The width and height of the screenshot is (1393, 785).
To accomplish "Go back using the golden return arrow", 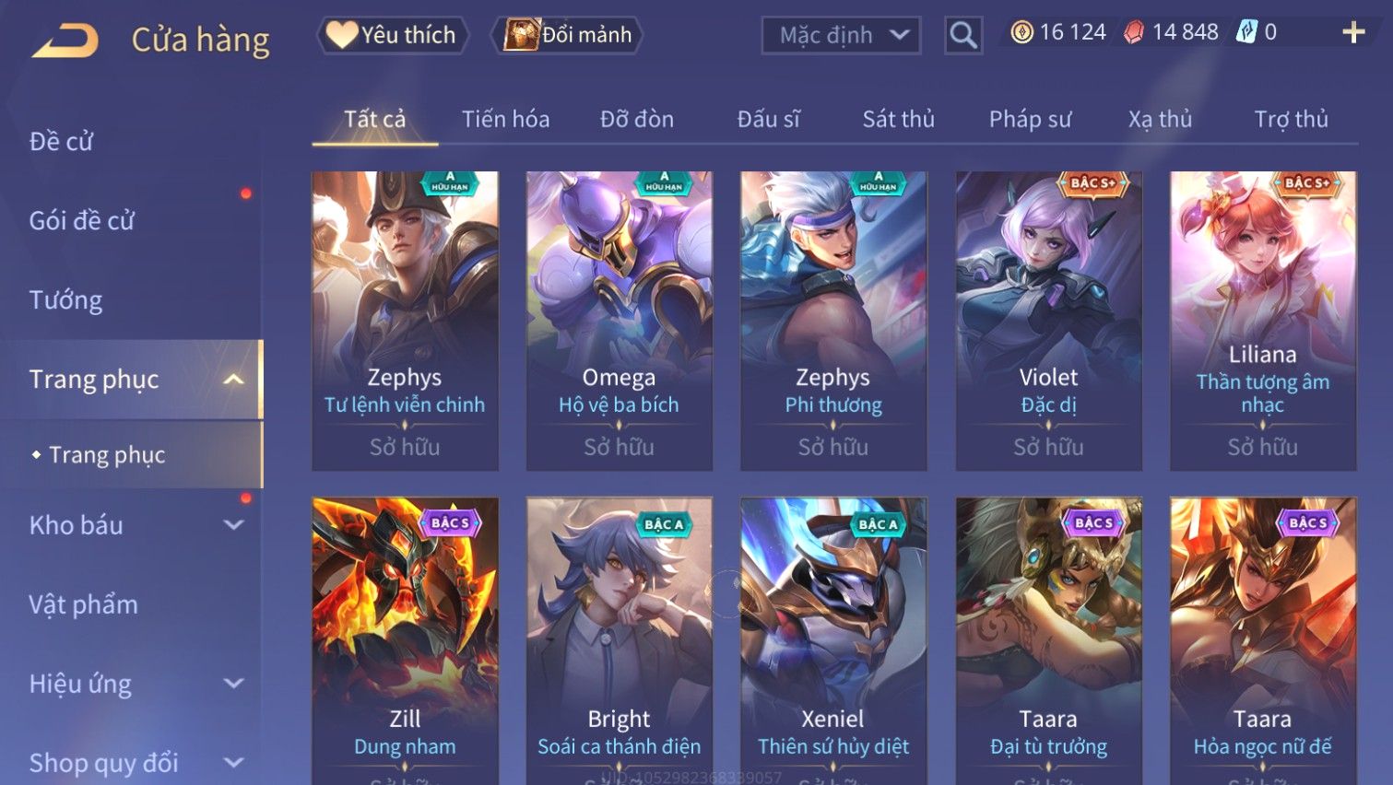I will [x=65, y=41].
